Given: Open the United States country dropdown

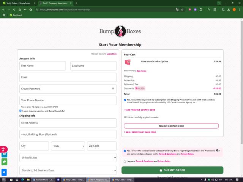Looking at the screenshot, I should 68,158.
